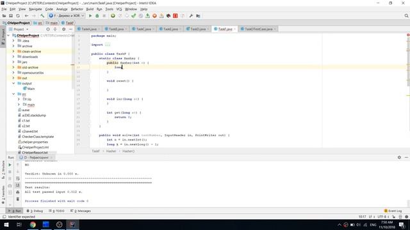Collapse all in the Project panel header
Screen dimensions: 410x230
[55, 29]
